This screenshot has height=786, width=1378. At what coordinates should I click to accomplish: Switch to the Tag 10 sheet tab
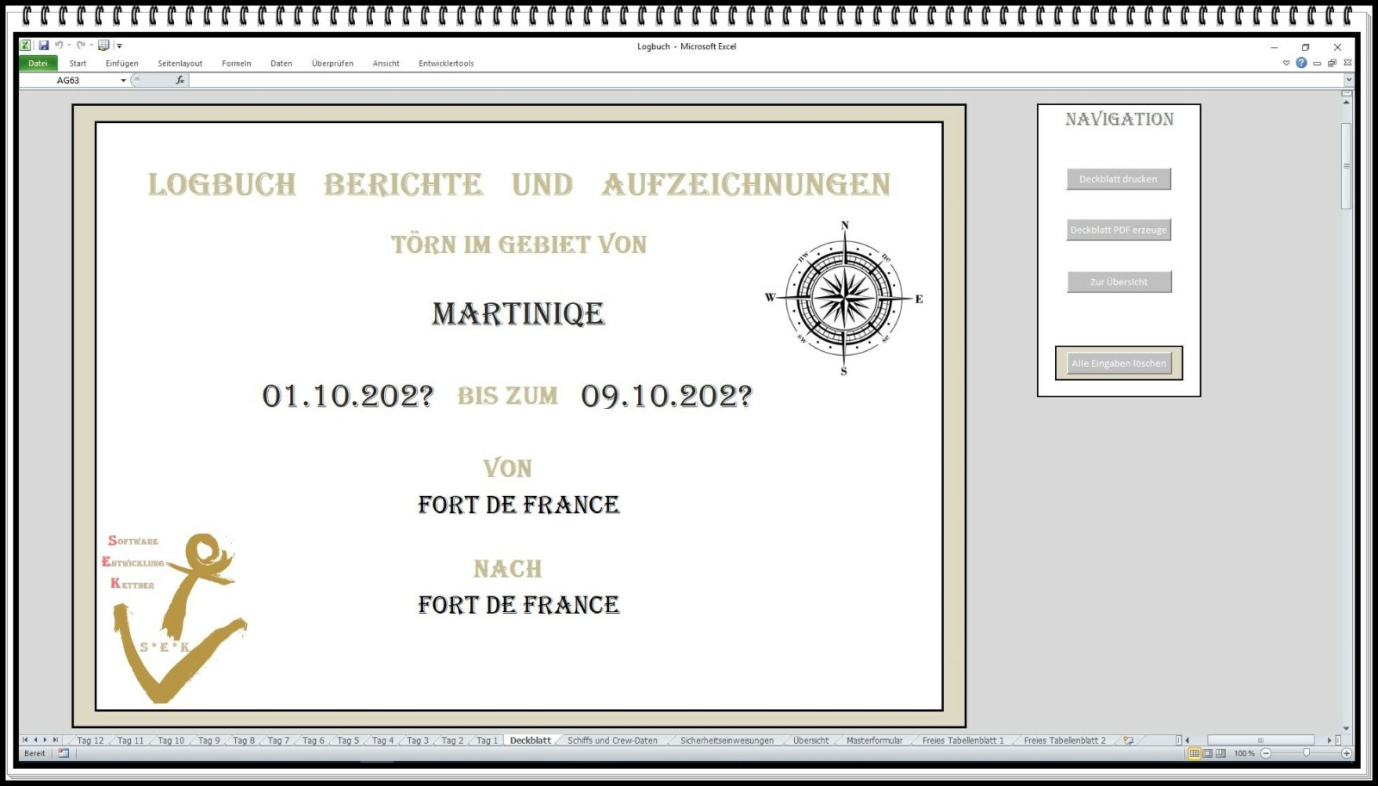[171, 740]
